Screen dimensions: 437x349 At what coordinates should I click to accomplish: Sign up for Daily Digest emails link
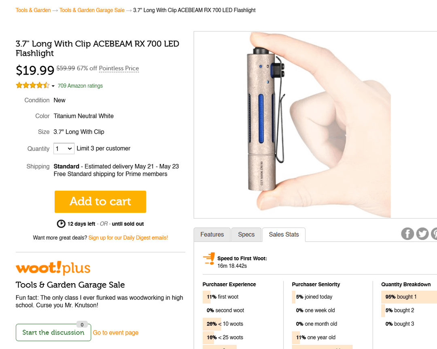pos(128,238)
